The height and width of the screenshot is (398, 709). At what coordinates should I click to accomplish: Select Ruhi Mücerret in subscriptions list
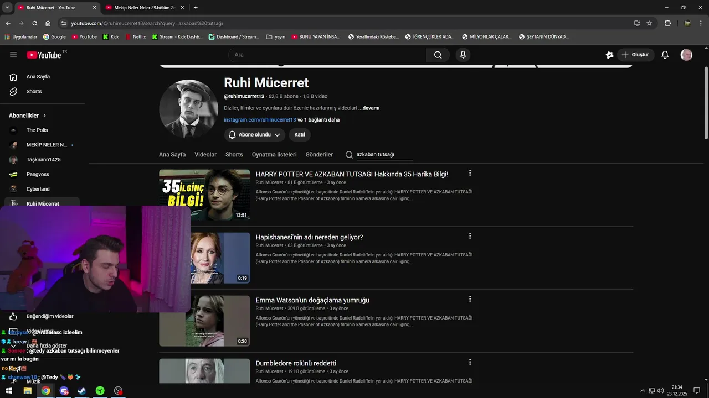(43, 203)
